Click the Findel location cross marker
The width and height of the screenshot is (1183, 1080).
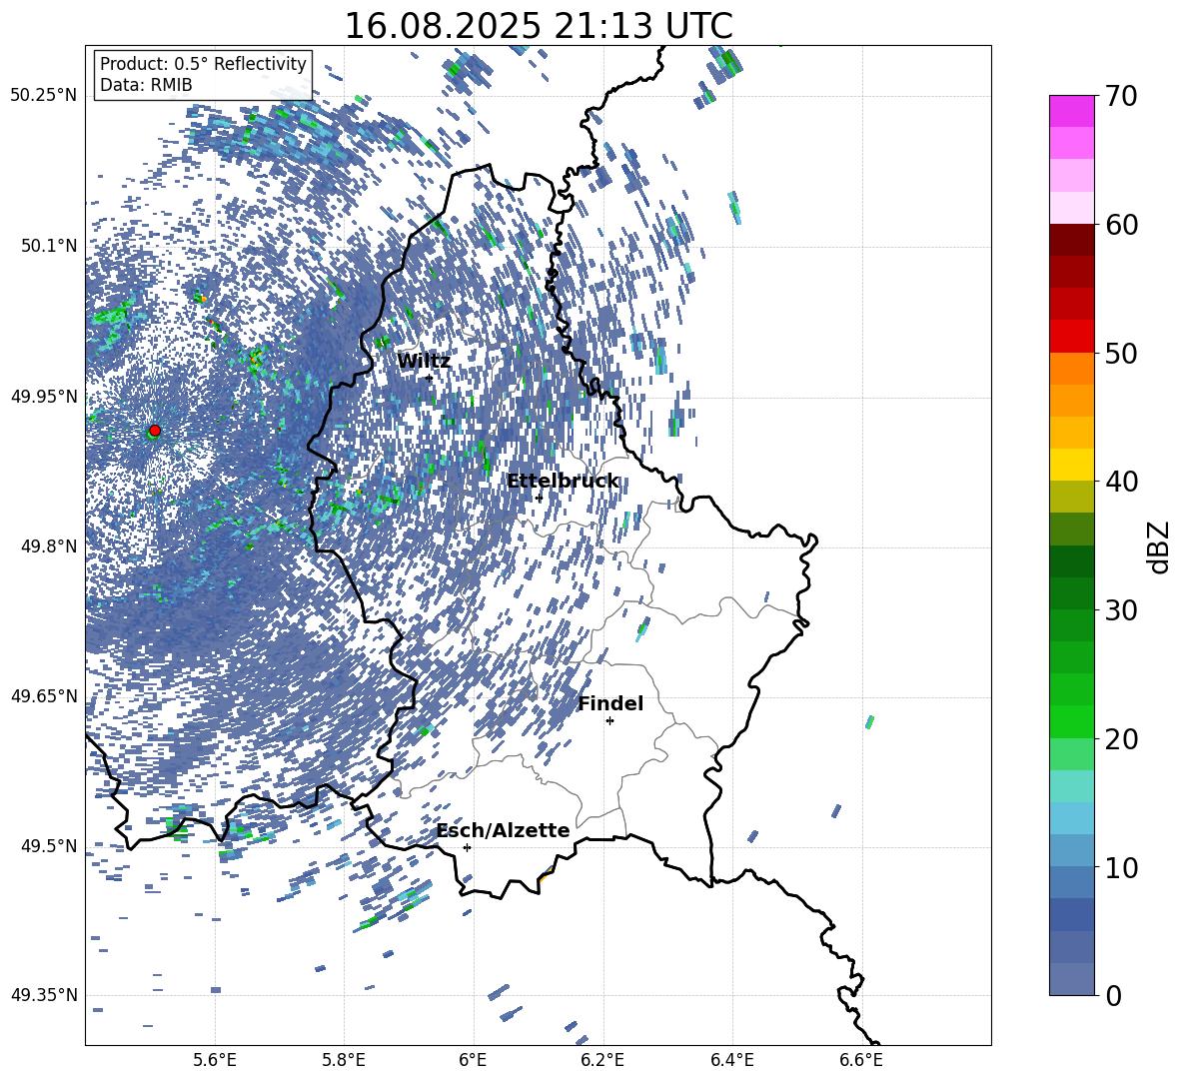tap(609, 721)
